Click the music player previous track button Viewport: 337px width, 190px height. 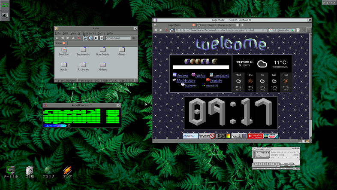257,164
